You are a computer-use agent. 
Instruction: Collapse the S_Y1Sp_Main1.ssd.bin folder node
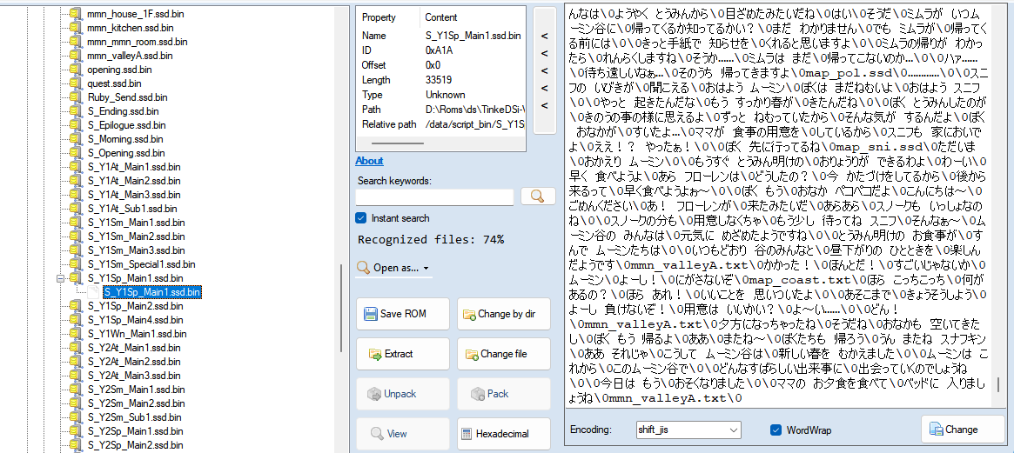coord(62,278)
